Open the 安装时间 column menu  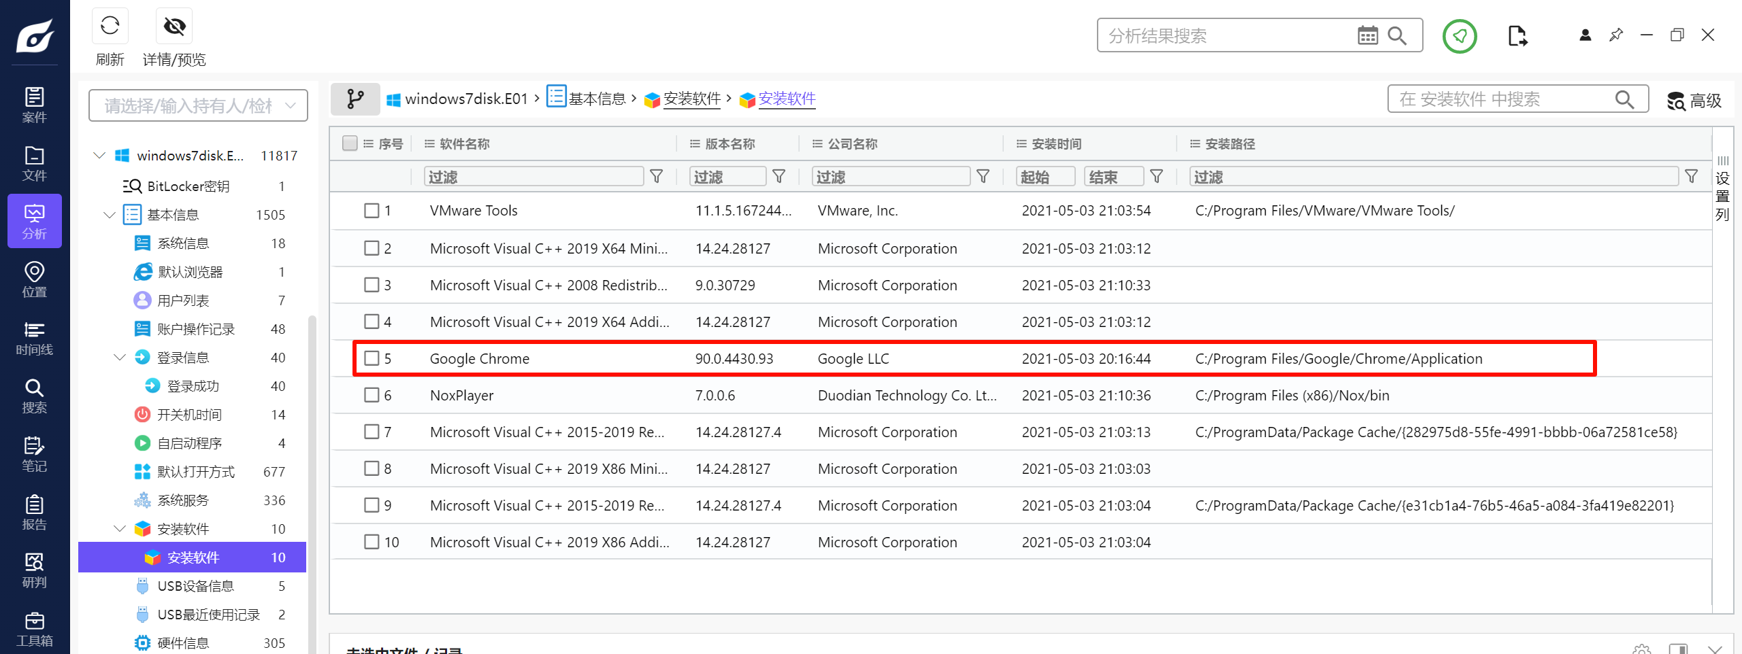coord(1021,143)
